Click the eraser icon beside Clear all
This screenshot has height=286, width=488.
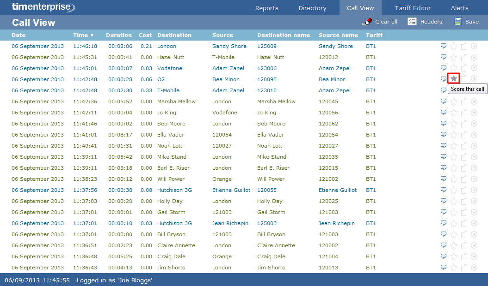coord(367,21)
